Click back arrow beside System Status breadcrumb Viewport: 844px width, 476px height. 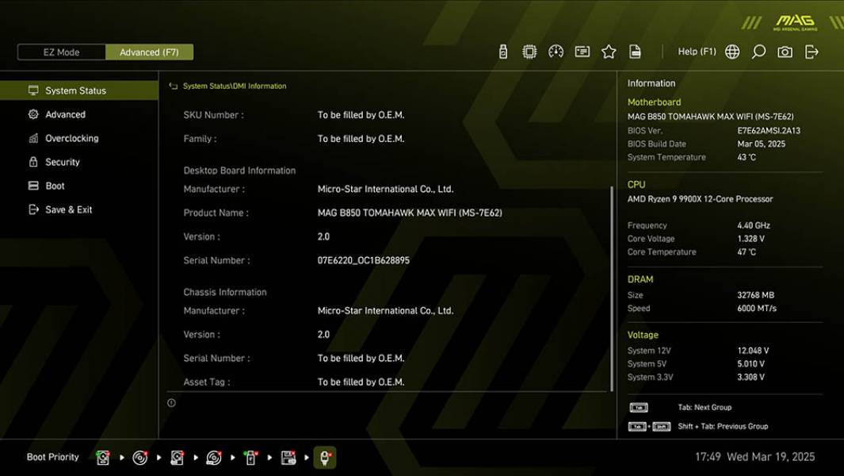173,86
